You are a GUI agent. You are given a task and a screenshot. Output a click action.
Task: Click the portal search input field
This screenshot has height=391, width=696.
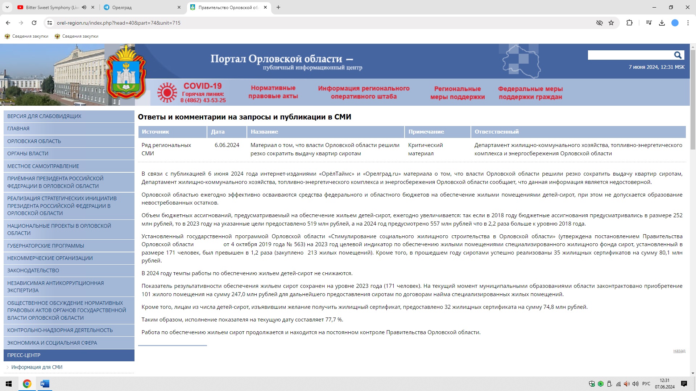[630, 55]
